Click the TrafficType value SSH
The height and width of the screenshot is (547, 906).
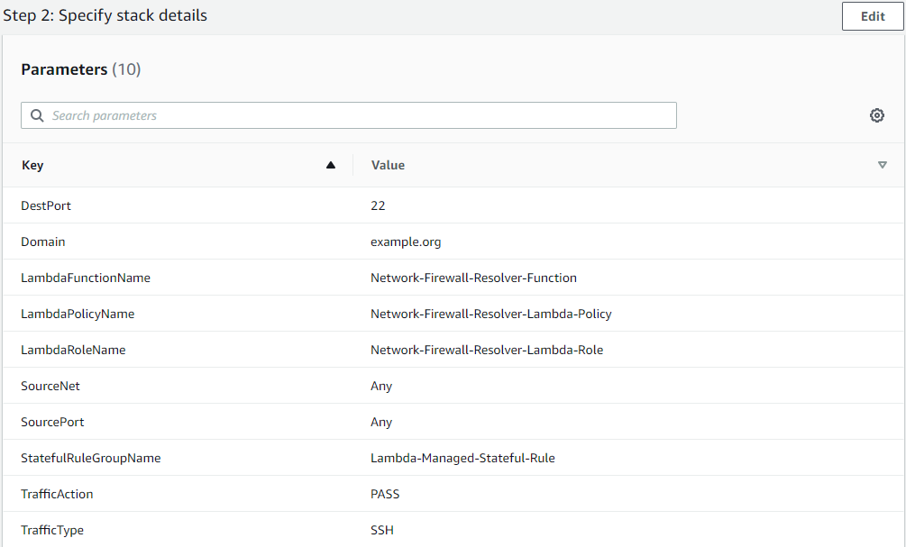click(x=381, y=530)
